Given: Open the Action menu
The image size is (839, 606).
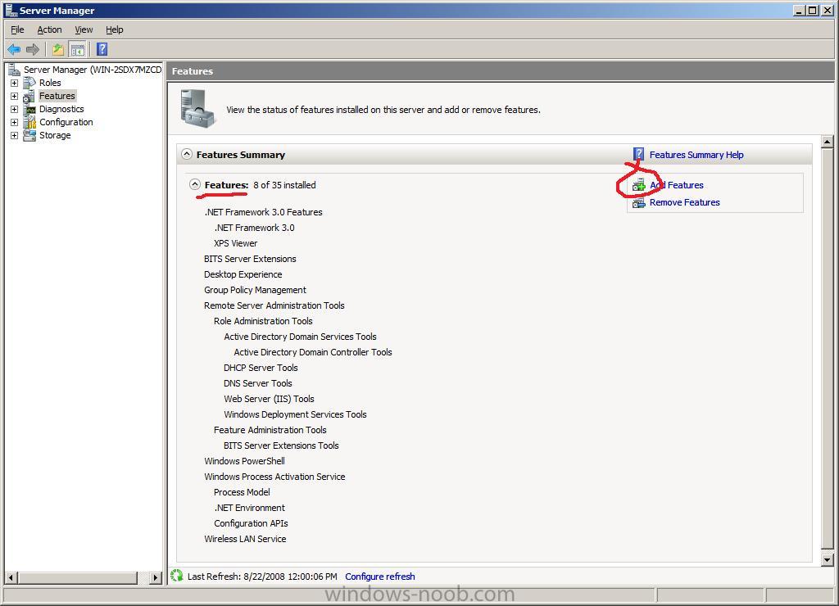Looking at the screenshot, I should click(49, 30).
